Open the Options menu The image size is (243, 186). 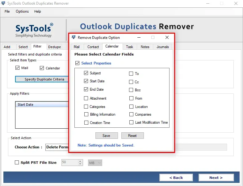pos(22,11)
